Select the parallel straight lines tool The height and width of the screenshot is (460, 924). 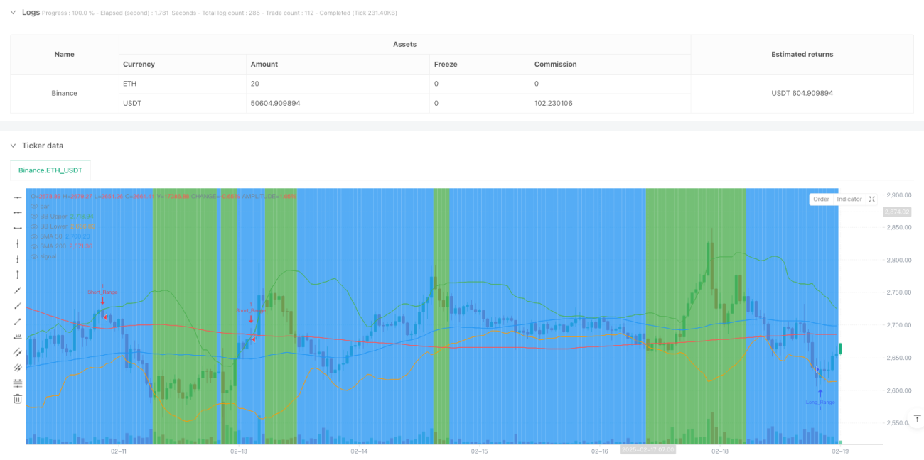(18, 353)
